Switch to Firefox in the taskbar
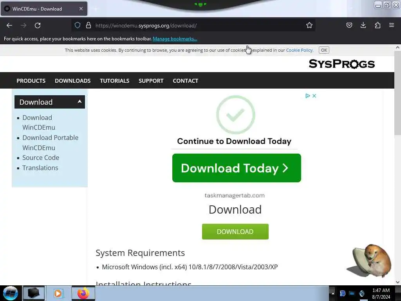 pos(83,293)
